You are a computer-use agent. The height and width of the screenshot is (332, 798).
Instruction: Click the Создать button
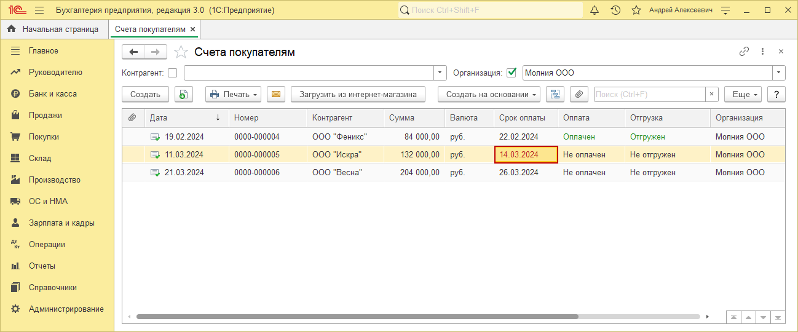point(145,94)
